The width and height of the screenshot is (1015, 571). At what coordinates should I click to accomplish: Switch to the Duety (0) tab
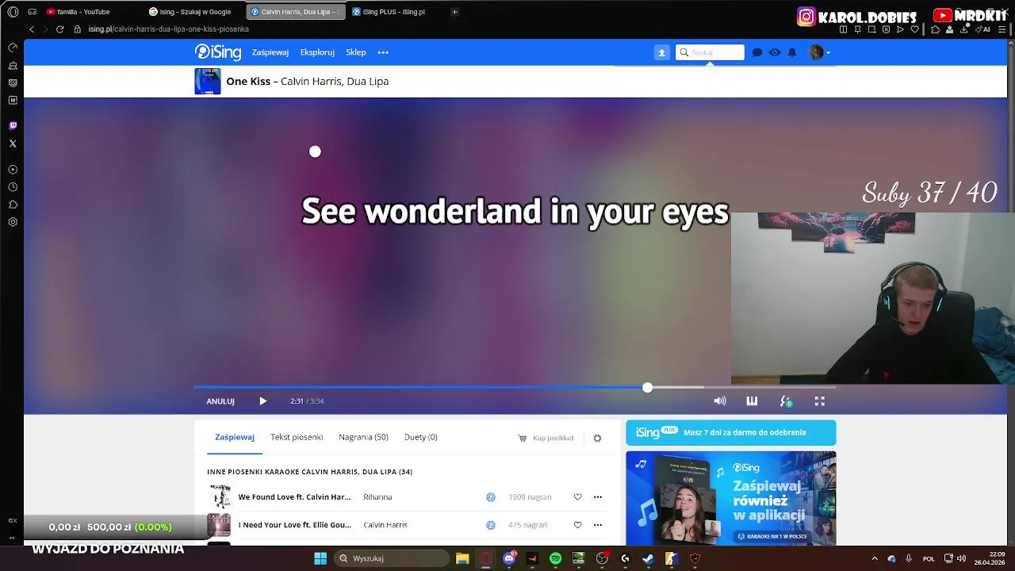pyautogui.click(x=421, y=437)
